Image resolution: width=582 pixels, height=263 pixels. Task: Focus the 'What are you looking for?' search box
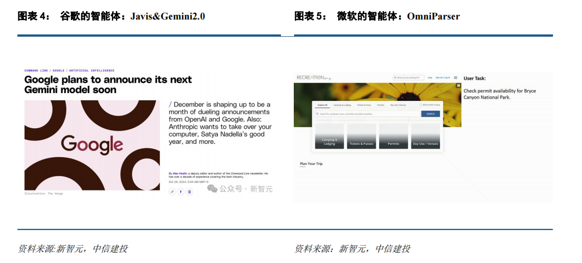[408, 77]
